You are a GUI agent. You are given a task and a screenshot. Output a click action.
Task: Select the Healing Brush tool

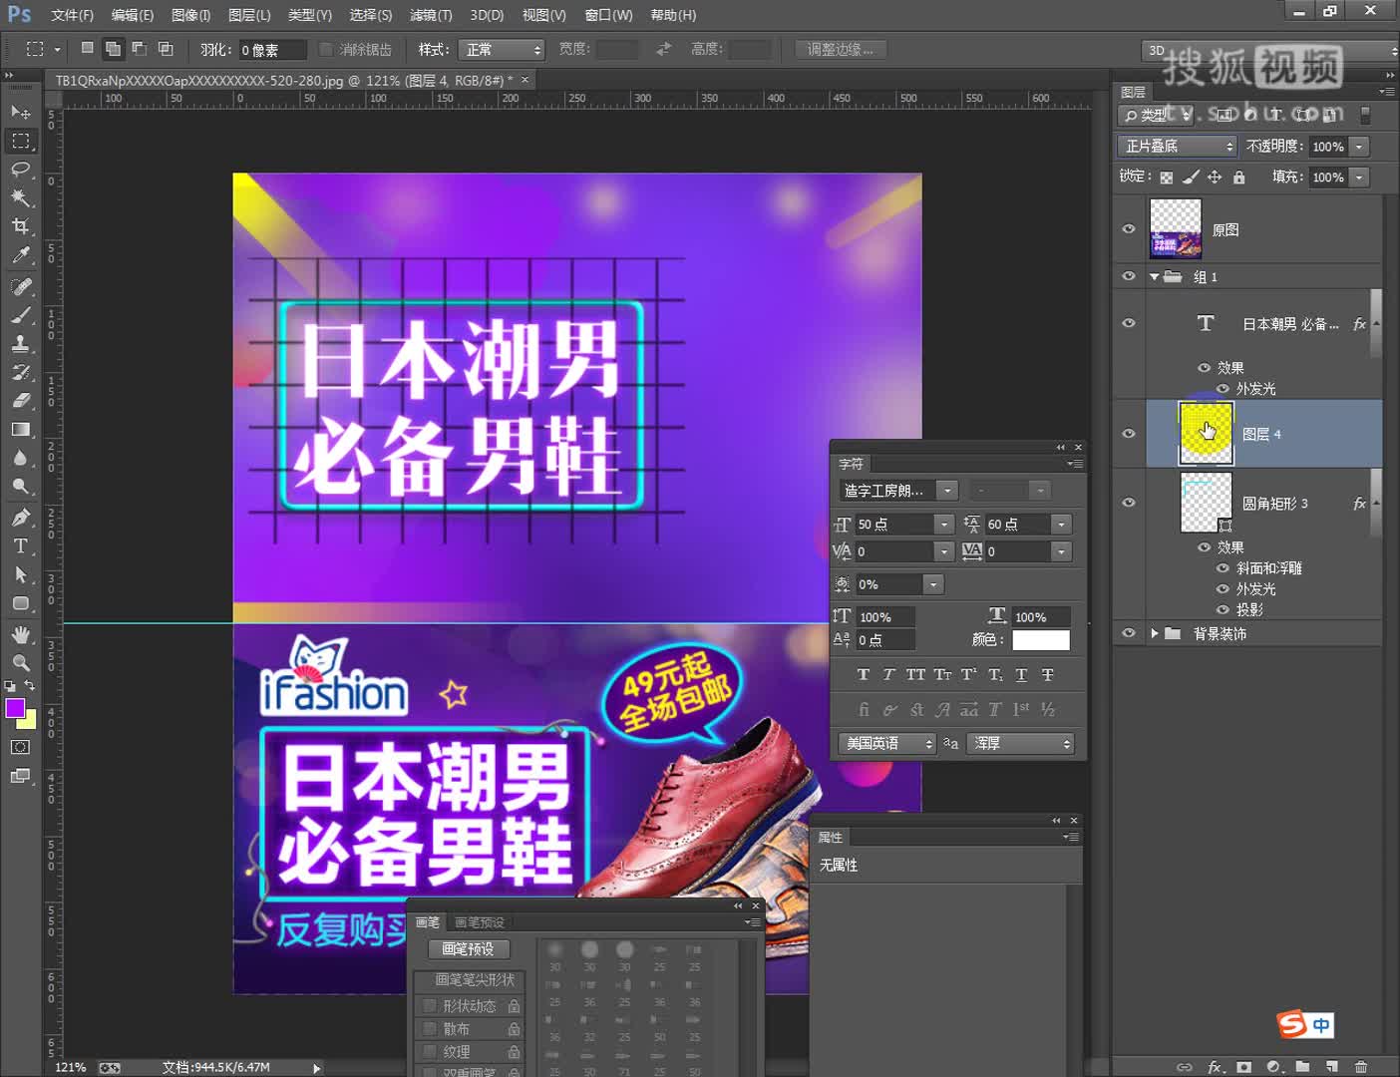(x=20, y=287)
